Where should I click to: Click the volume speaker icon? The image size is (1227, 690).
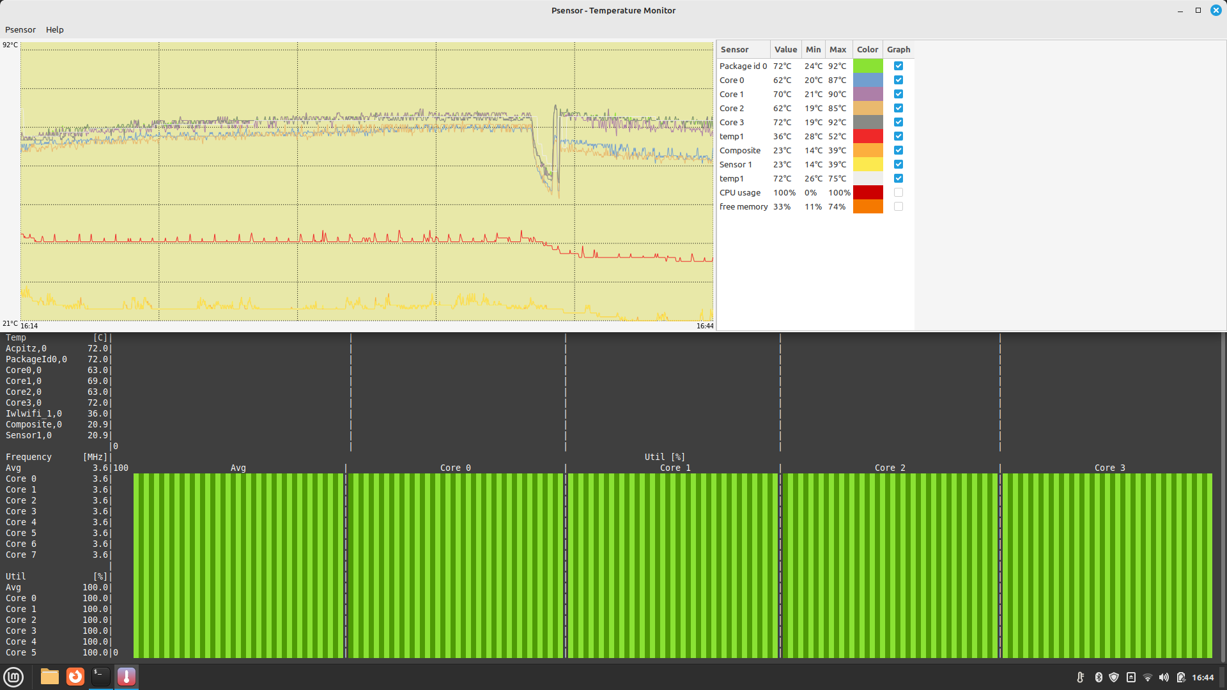pyautogui.click(x=1164, y=677)
